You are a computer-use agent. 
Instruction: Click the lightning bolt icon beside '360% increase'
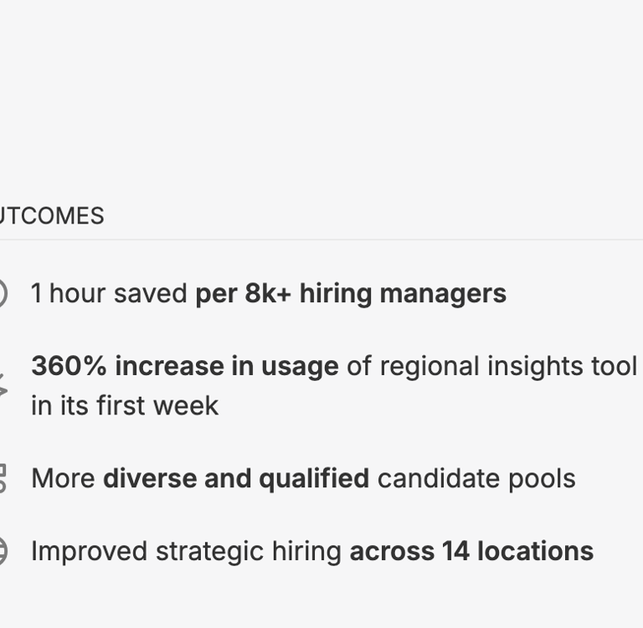point(3,385)
